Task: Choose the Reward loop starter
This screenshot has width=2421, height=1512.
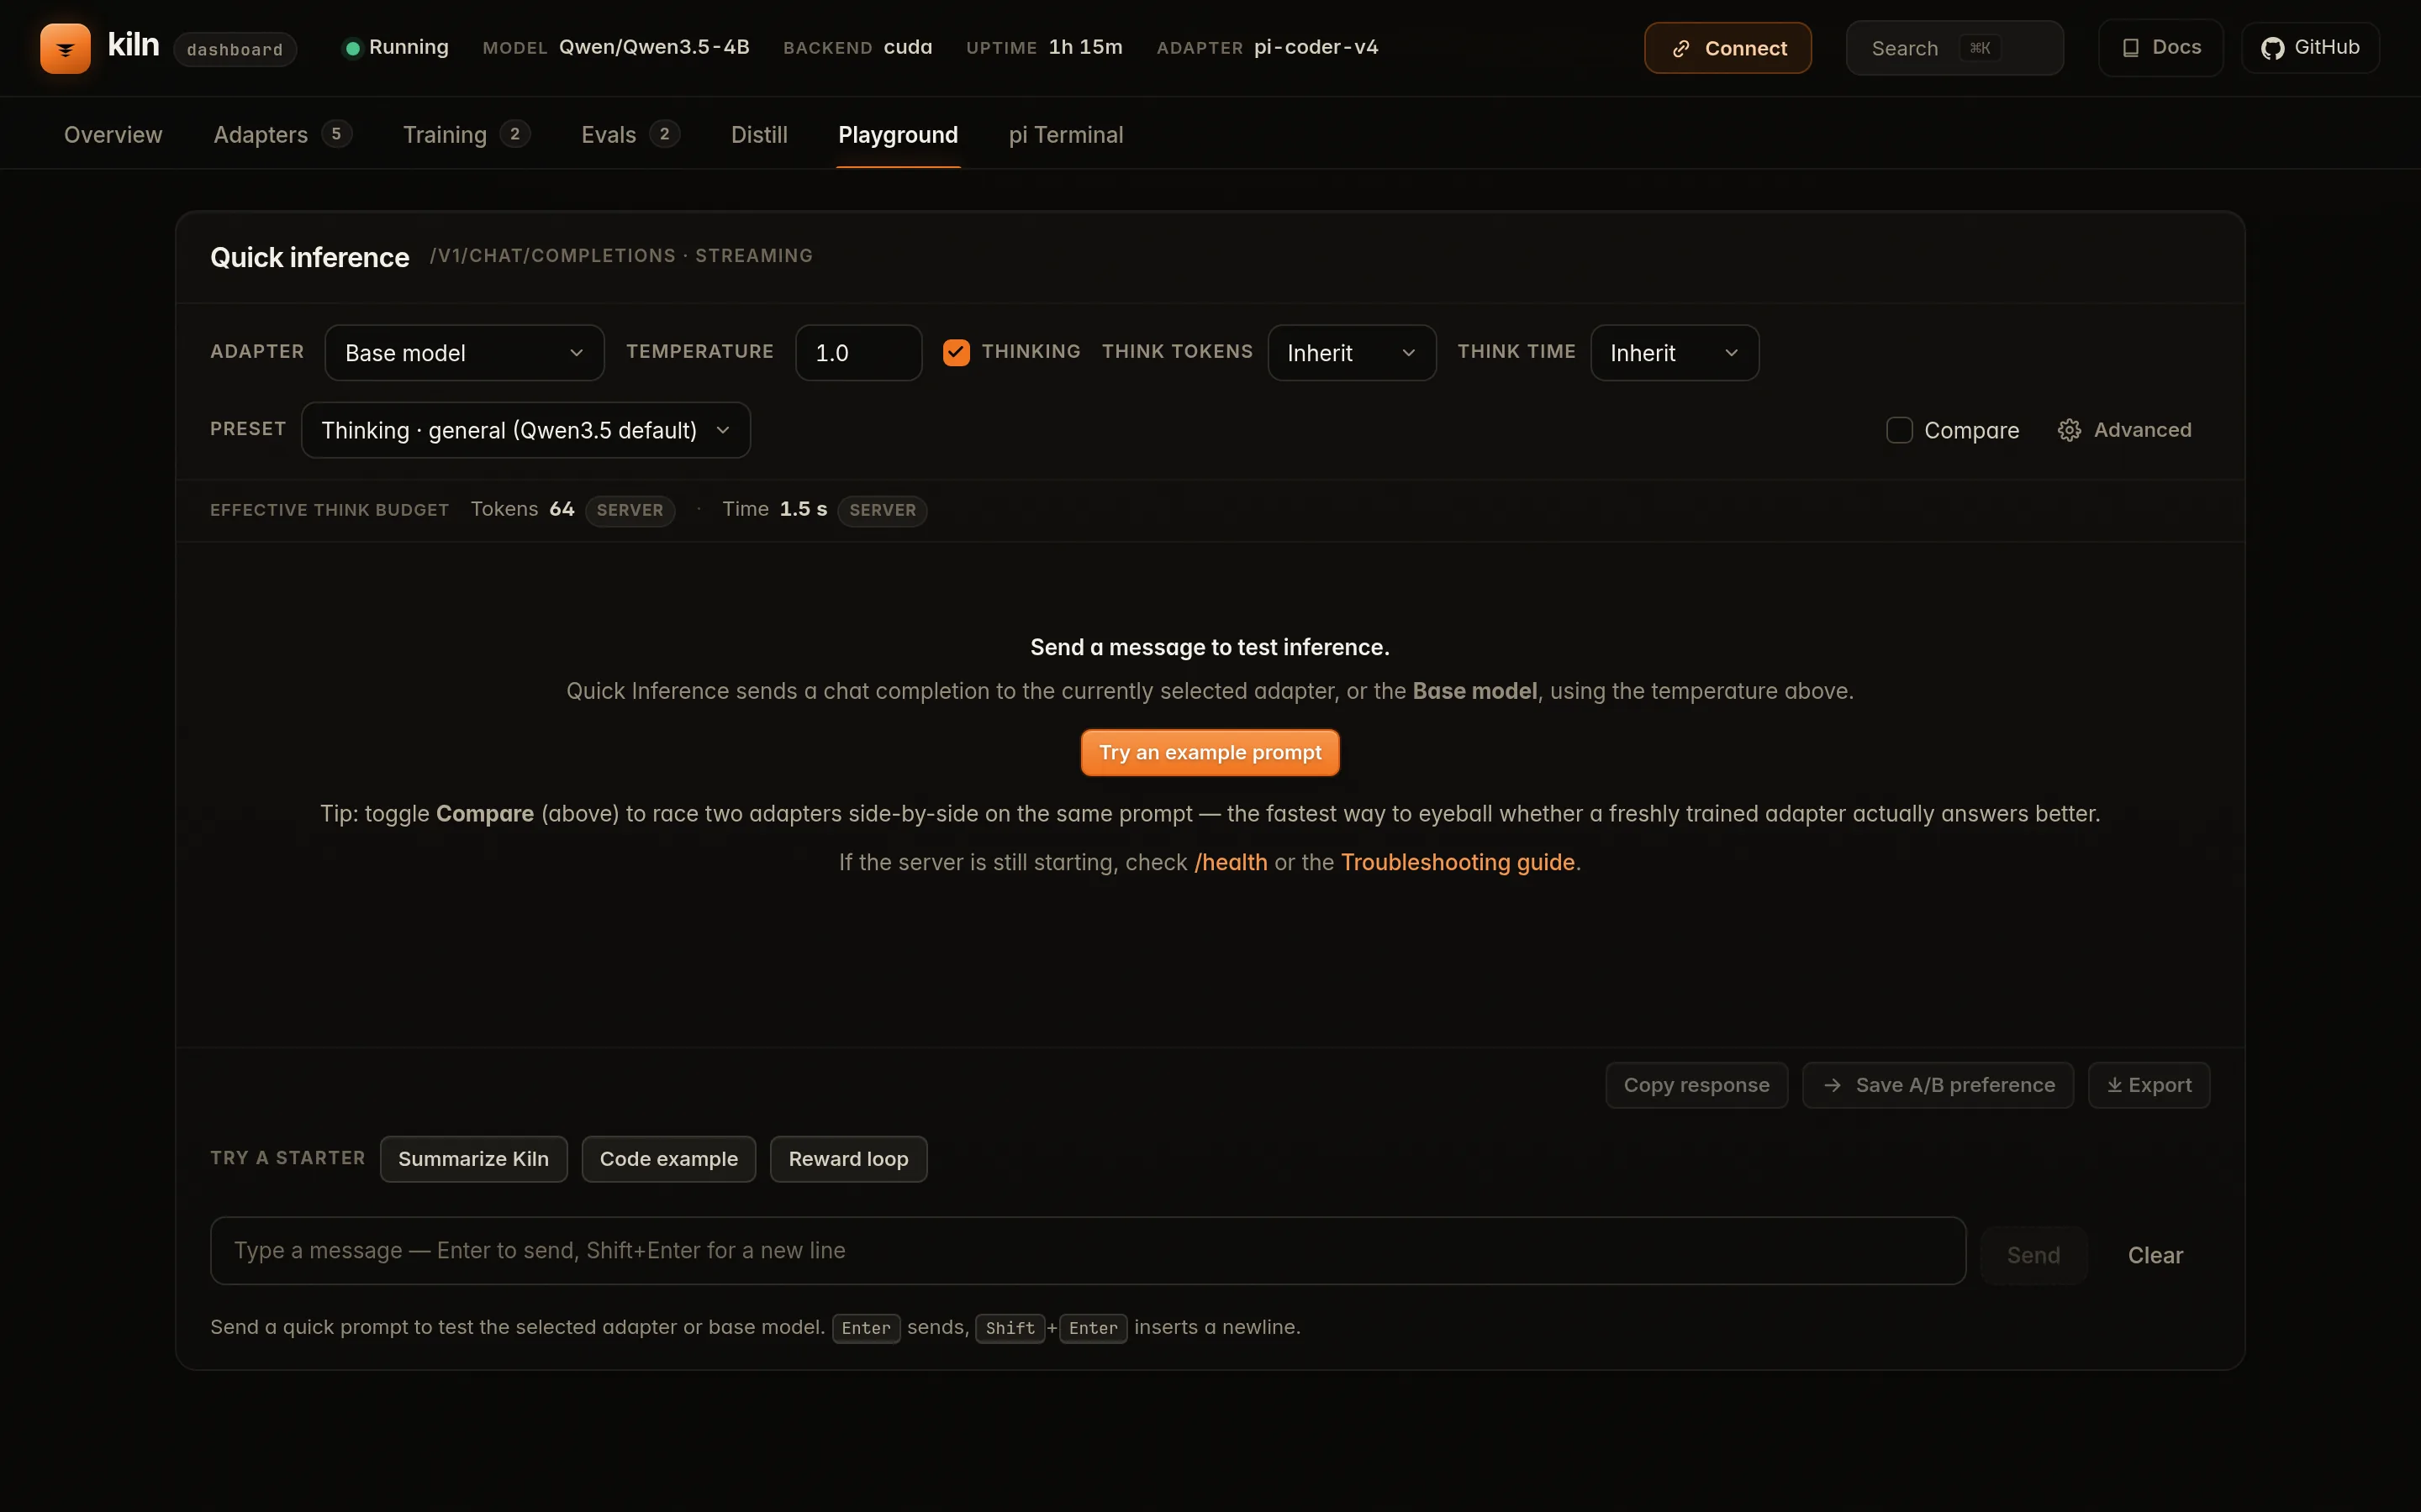Action: (848, 1159)
